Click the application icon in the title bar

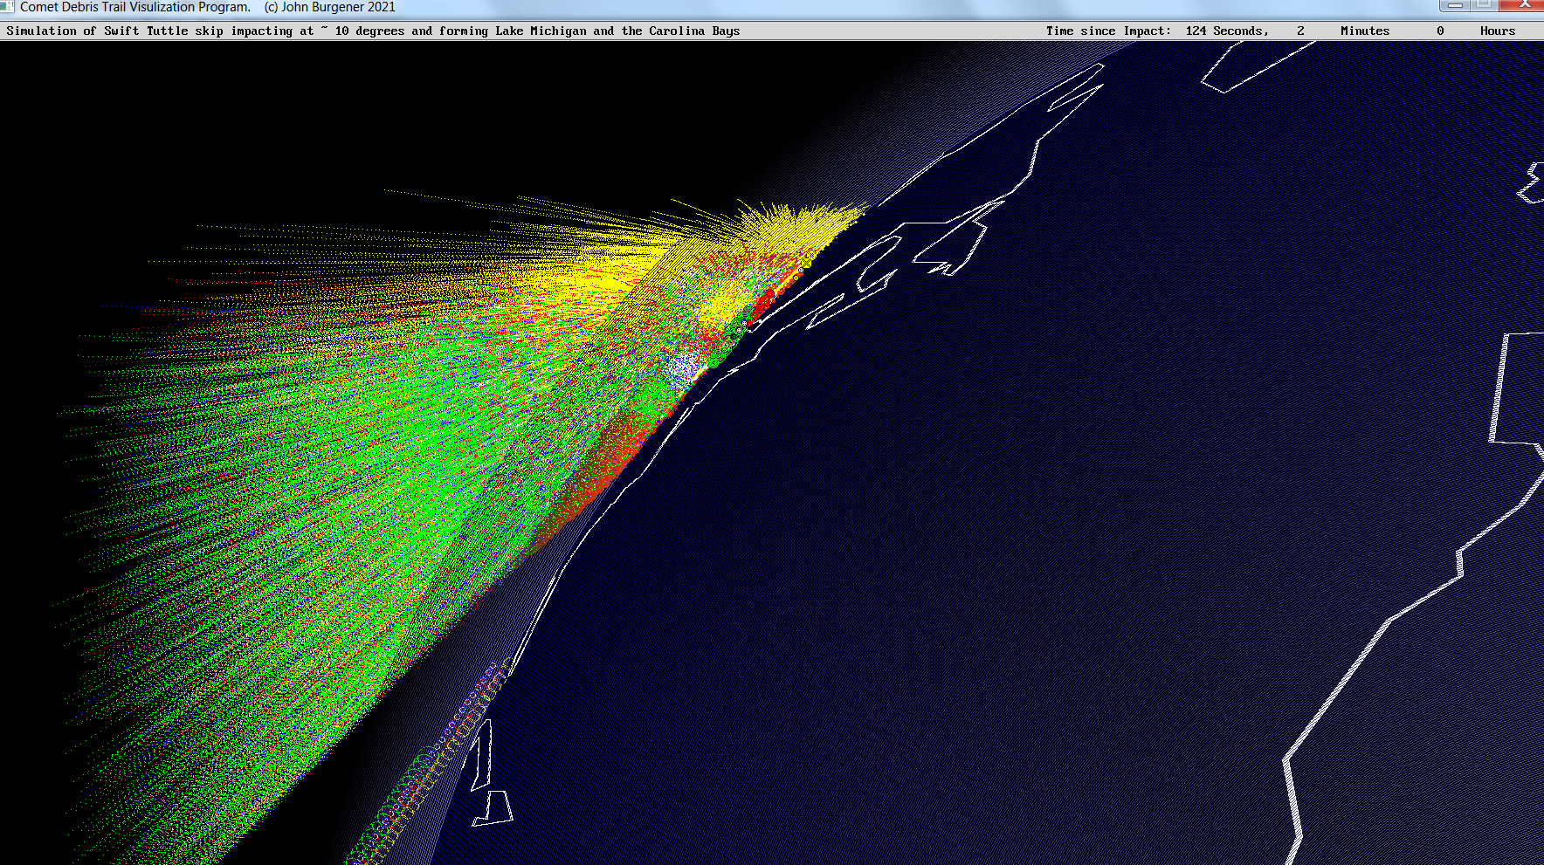pyautogui.click(x=7, y=6)
